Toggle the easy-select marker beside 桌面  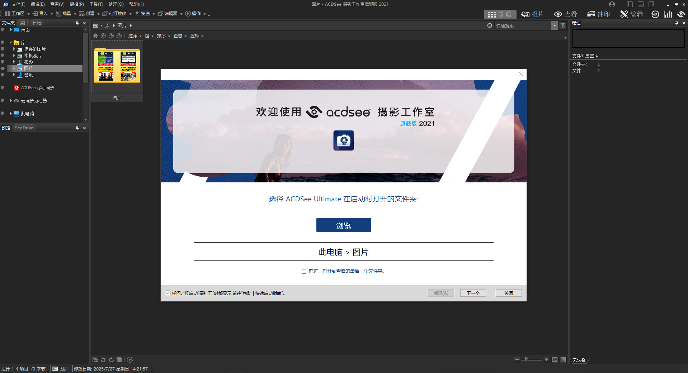pyautogui.click(x=3, y=30)
